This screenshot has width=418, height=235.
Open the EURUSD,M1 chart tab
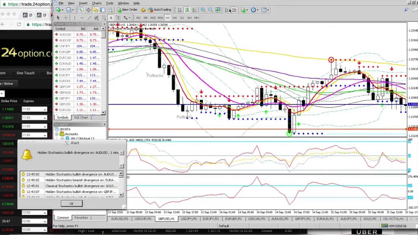pos(120,219)
